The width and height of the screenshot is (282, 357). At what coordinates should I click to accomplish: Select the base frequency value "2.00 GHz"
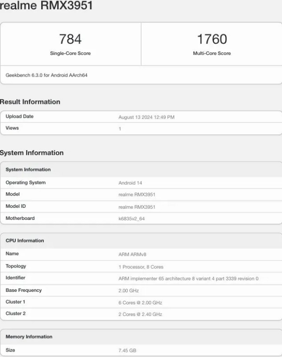tap(129, 291)
